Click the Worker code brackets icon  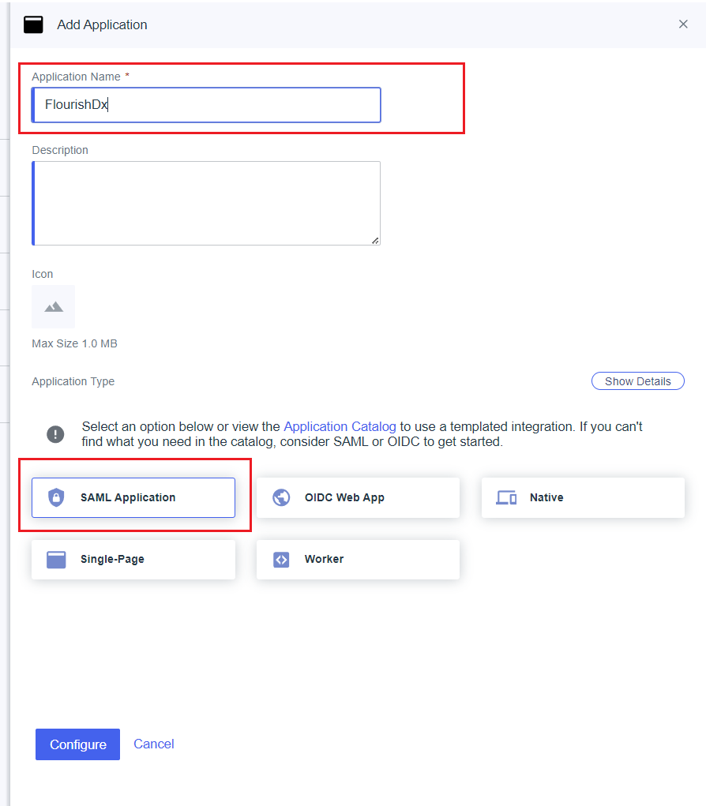coord(281,559)
